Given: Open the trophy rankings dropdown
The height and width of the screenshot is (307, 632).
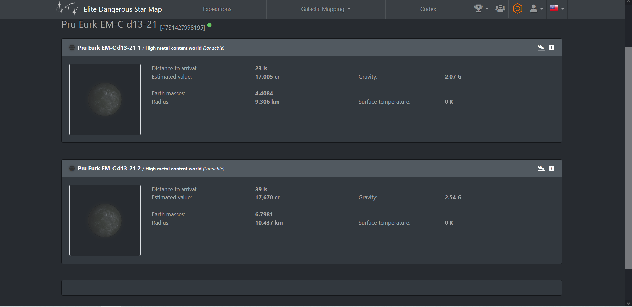Looking at the screenshot, I should point(481,9).
